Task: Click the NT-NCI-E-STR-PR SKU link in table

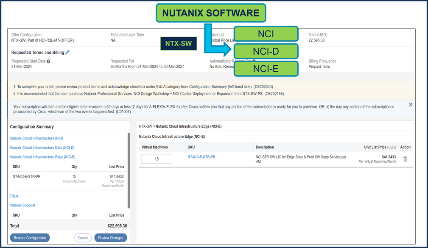Action: click(201, 157)
